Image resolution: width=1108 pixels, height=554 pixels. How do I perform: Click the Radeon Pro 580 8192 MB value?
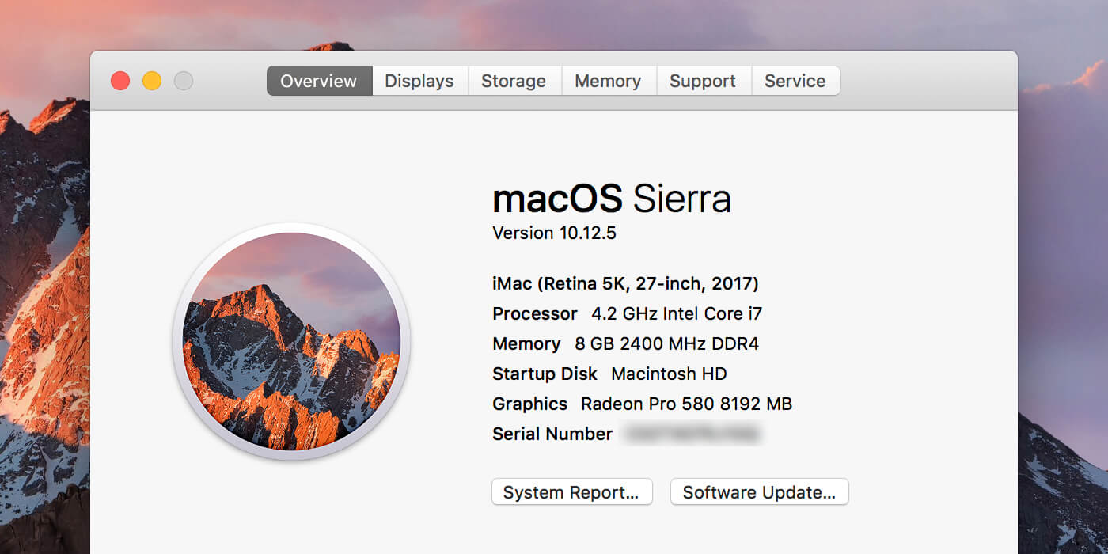pyautogui.click(x=686, y=404)
